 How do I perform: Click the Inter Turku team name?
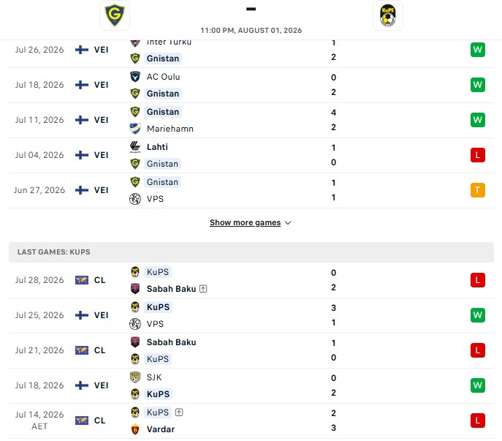pos(169,42)
